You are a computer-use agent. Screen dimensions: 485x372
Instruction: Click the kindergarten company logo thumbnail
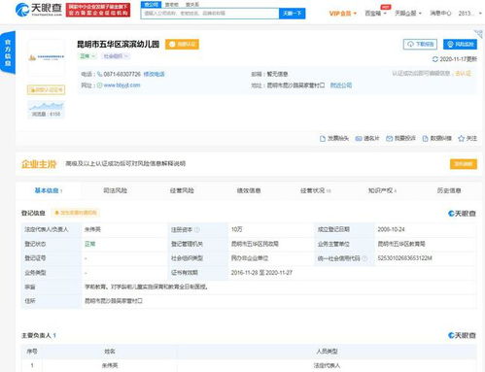pyautogui.click(x=47, y=58)
